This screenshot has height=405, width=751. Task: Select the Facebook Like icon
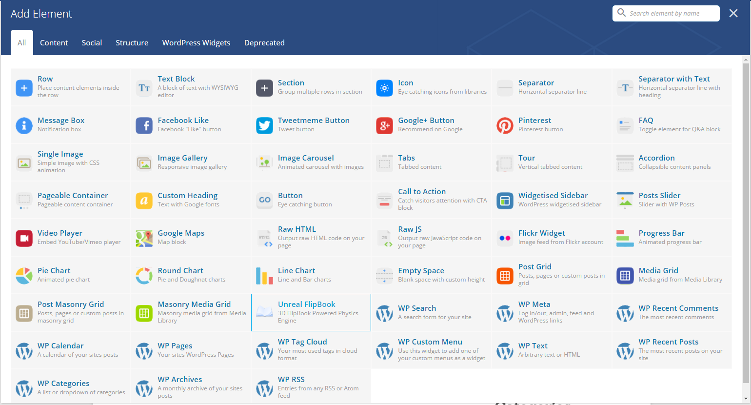[x=144, y=125]
